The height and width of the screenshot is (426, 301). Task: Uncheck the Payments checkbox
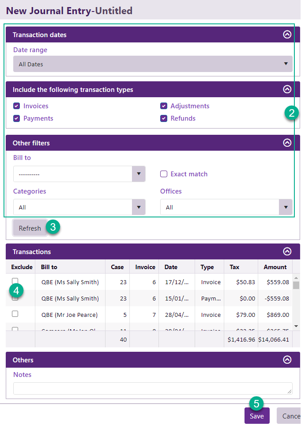(x=17, y=118)
